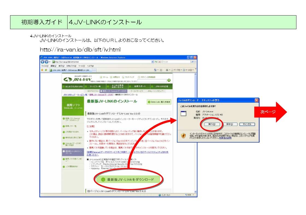
Task: Click the ホーム link in the page header
Action: click(104, 77)
